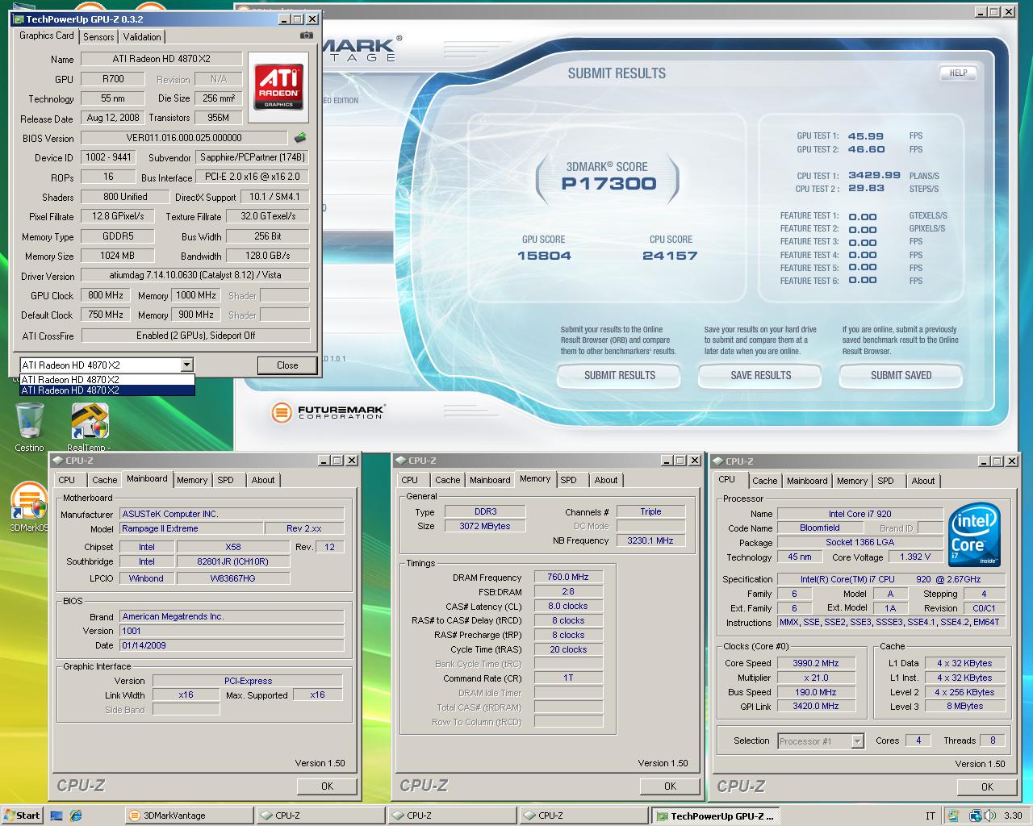The height and width of the screenshot is (826, 1033).
Task: Open the 3DMark05 desktop shortcut
Action: pyautogui.click(x=28, y=507)
